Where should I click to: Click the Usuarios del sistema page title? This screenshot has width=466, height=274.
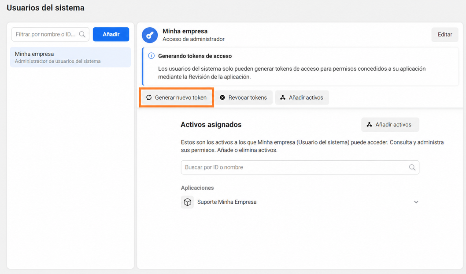click(x=45, y=8)
